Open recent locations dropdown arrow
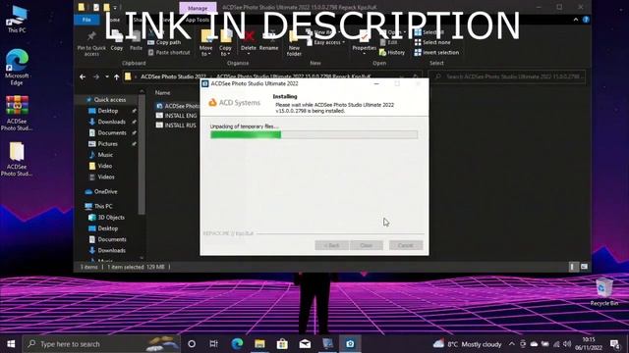Image resolution: width=629 pixels, height=353 pixels. (x=107, y=76)
